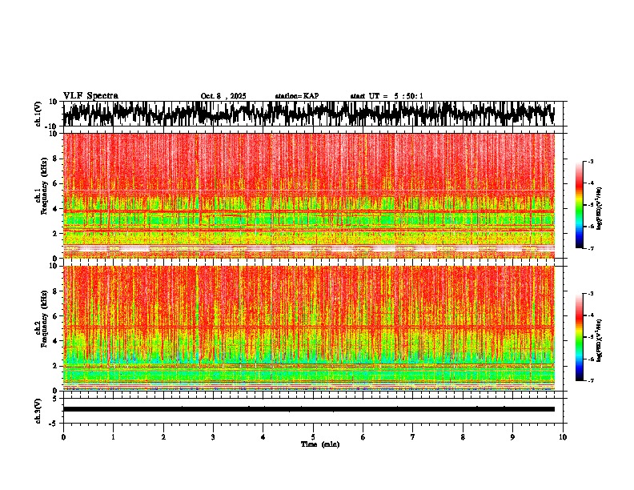The width and height of the screenshot is (634, 490).
Task: Click the "-7" tick on ch.1 colorbar
Action: pyautogui.click(x=591, y=248)
